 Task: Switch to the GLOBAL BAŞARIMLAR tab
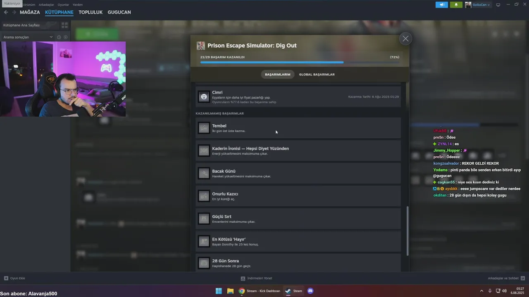click(317, 75)
